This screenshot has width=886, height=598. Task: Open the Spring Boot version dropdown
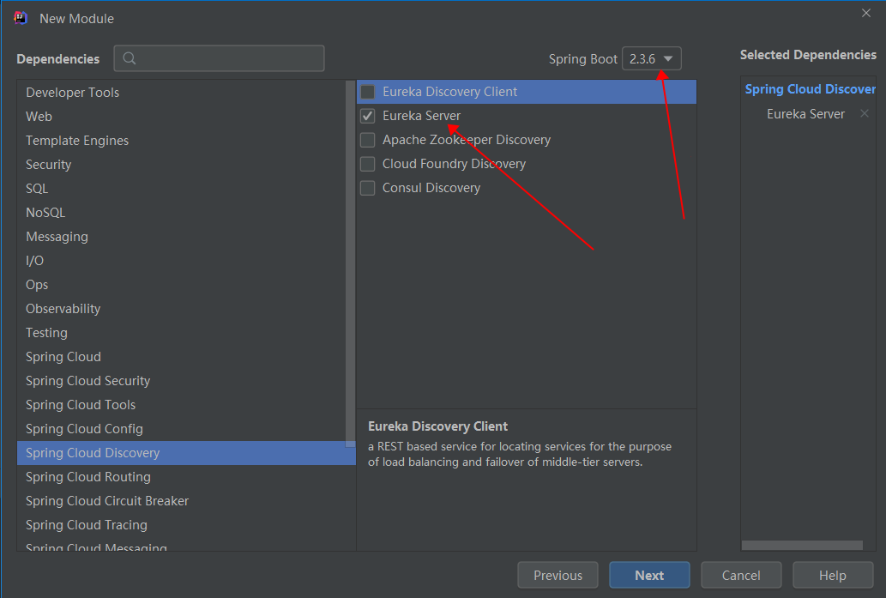[x=652, y=59]
